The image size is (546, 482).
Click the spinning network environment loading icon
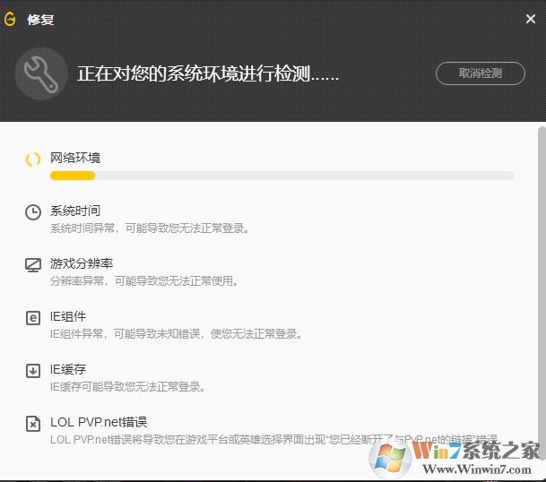tap(33, 159)
